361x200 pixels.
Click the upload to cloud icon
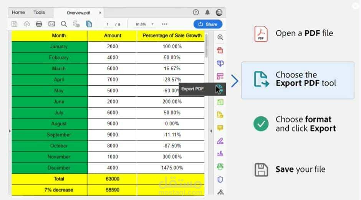(x=27, y=24)
